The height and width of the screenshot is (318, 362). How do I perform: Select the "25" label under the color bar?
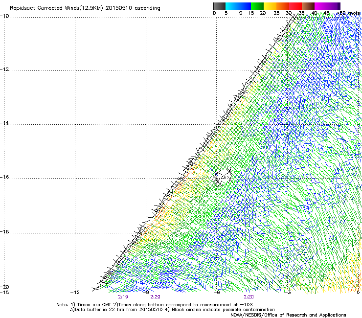[276, 13]
